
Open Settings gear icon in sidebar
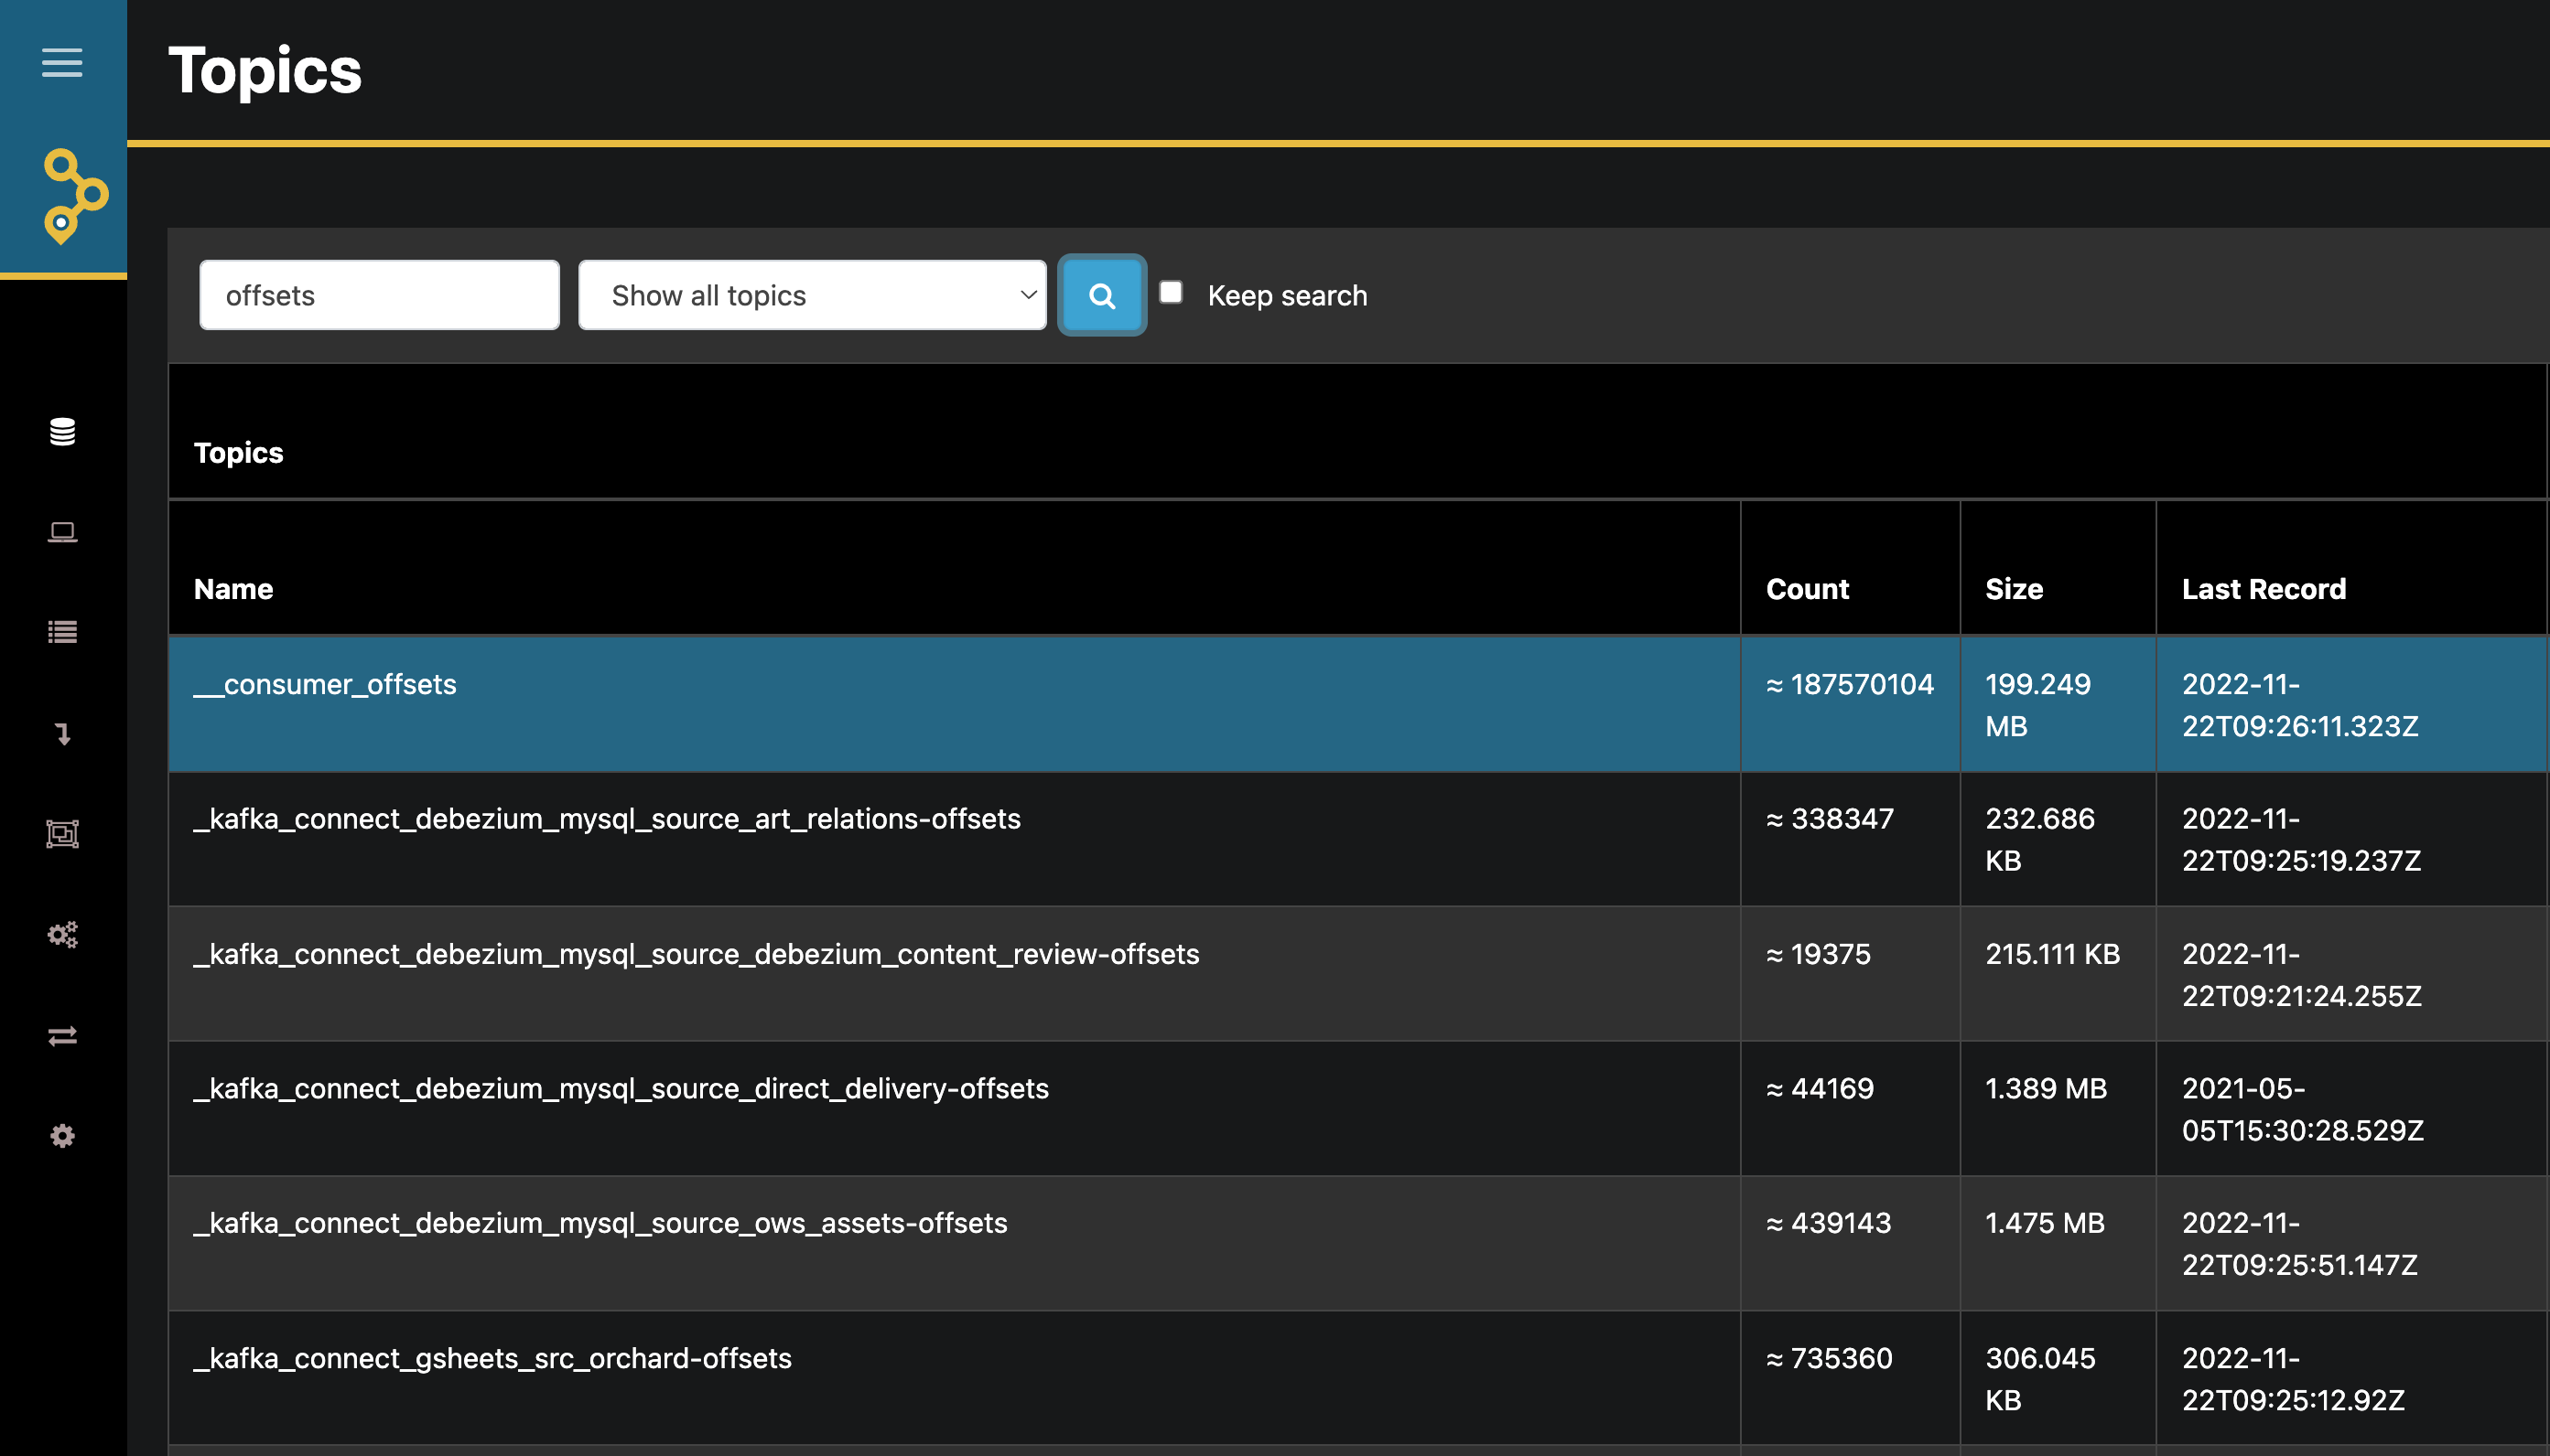pyautogui.click(x=62, y=1136)
